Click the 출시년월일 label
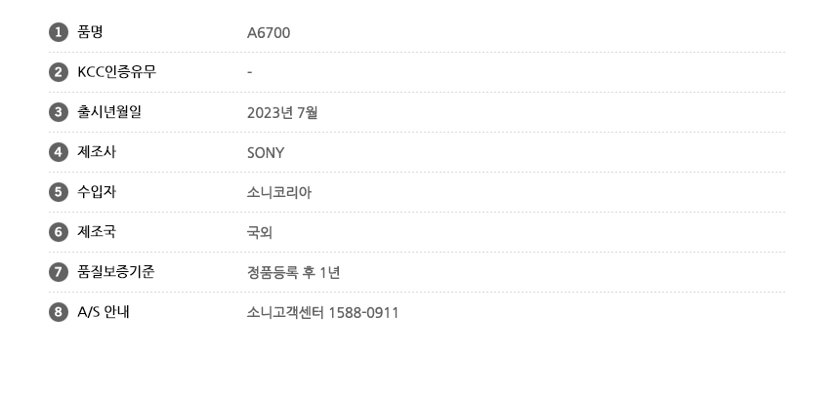This screenshot has height=395, width=840. (x=109, y=112)
